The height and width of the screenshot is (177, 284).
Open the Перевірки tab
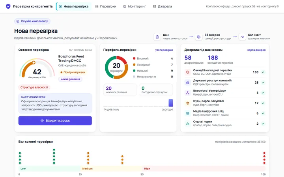click(106, 7)
